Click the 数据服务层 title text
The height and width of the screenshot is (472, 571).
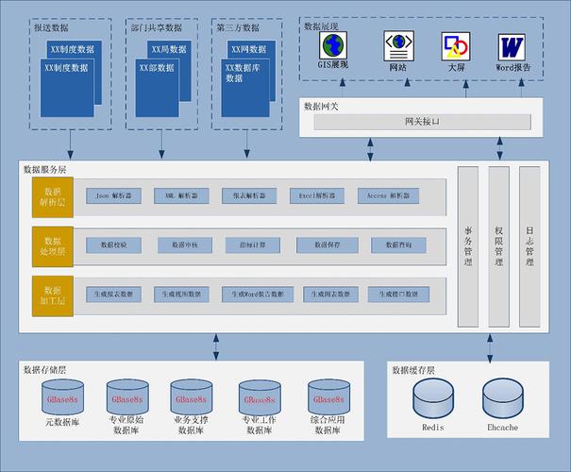[44, 170]
